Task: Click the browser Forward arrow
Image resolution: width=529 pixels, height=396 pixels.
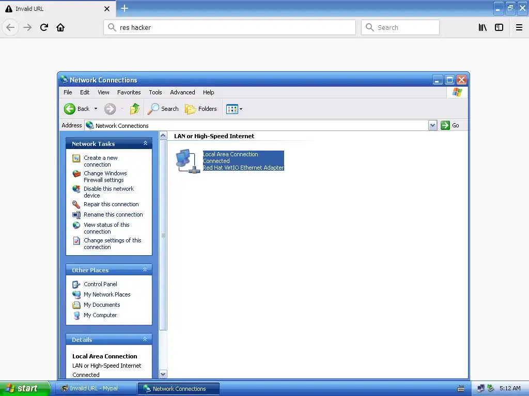Action: (x=27, y=27)
